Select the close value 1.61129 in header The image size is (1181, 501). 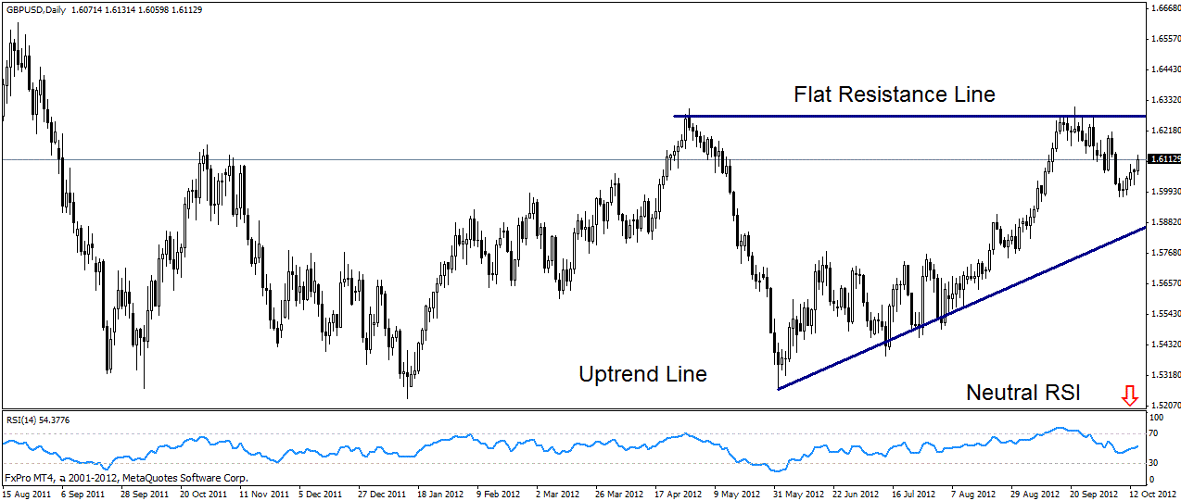(x=187, y=9)
